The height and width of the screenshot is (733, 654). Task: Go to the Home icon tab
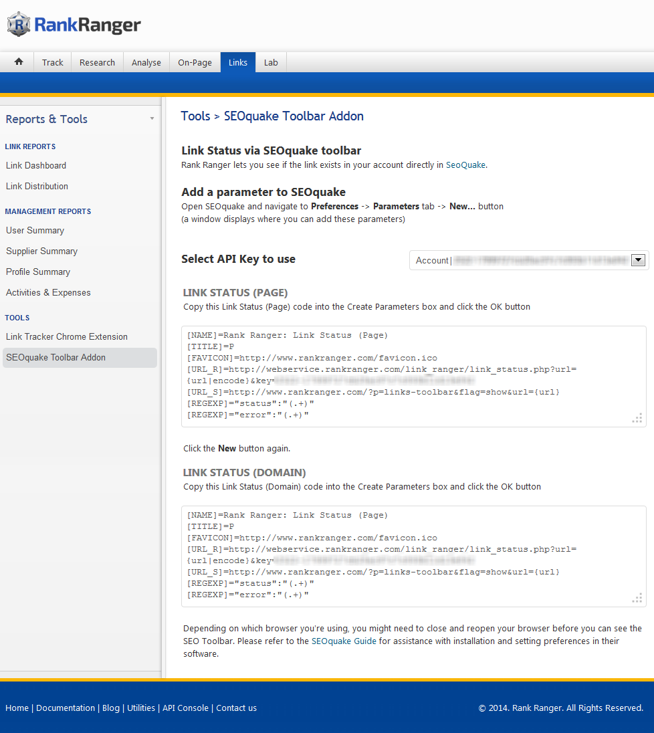pos(19,62)
